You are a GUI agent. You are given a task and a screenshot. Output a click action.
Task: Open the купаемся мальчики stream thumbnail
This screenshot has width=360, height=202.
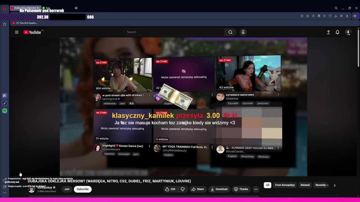click(x=249, y=73)
